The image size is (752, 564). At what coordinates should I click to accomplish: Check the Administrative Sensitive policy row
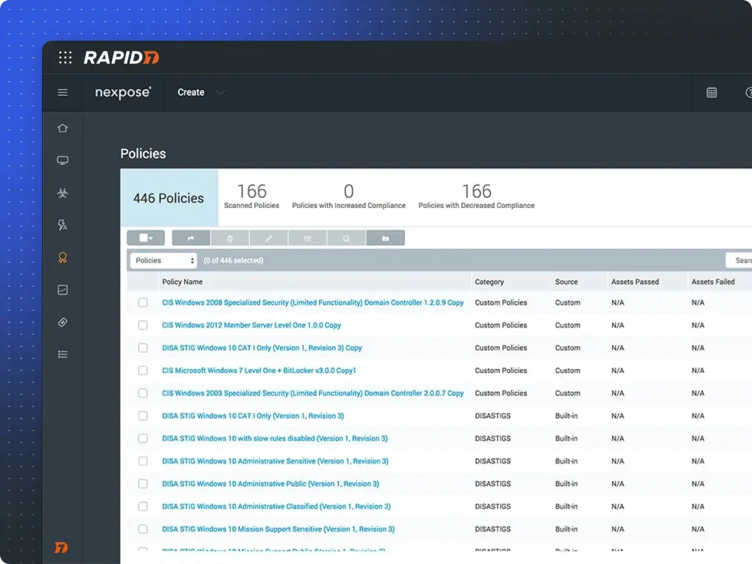point(143,461)
